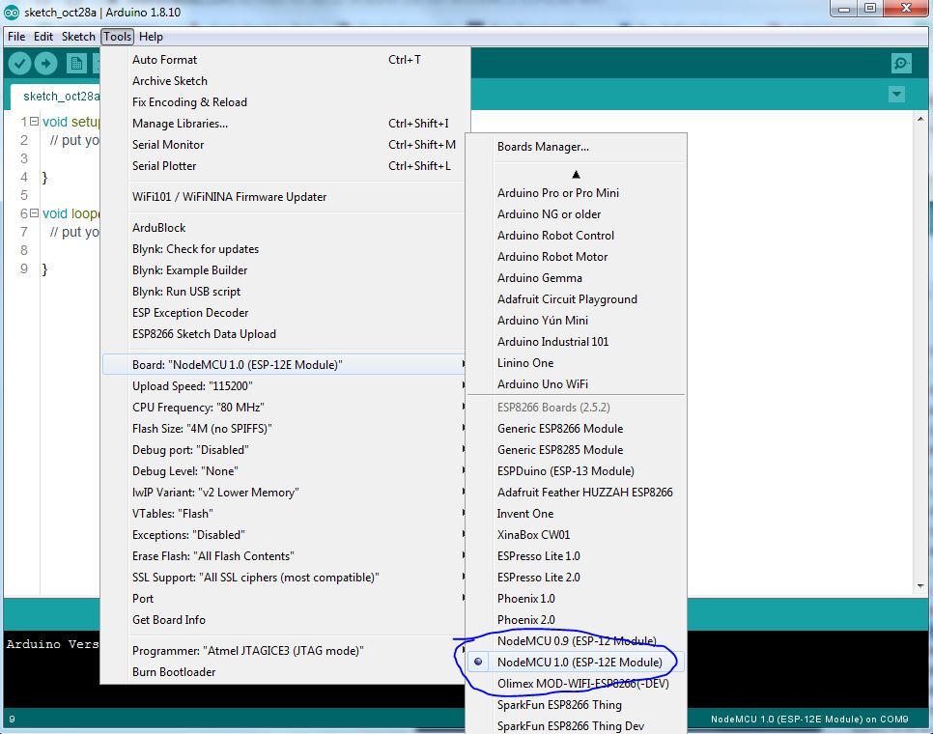Open the tab dropdown arrow below Serial Monitor icon

click(x=896, y=94)
